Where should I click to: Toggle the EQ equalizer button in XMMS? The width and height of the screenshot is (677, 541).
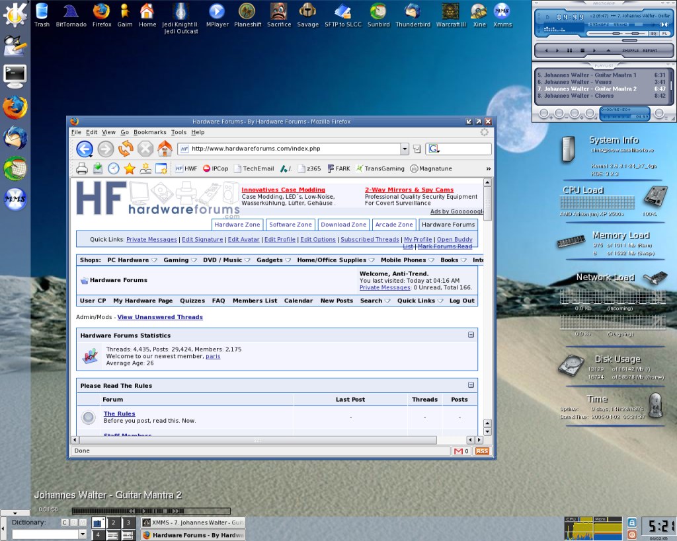654,33
